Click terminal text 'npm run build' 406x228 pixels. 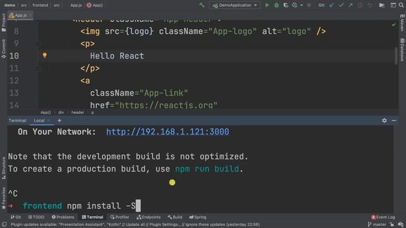coord(207,169)
